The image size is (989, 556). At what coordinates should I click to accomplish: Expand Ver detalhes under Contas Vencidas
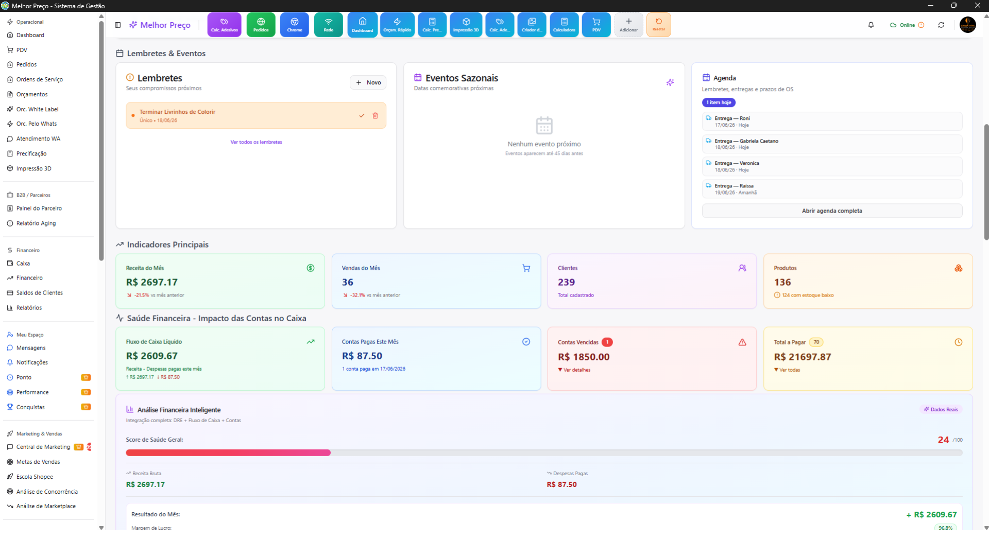click(x=574, y=370)
